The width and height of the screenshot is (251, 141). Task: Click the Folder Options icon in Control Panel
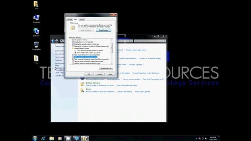pos(82,84)
